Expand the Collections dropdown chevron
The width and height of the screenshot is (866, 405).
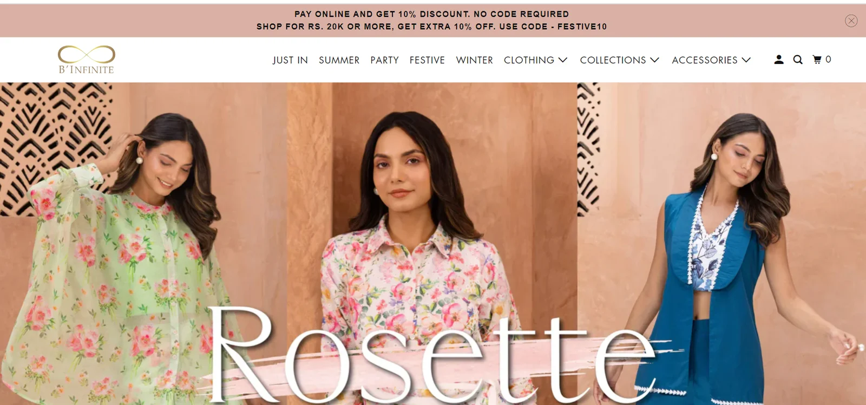654,60
